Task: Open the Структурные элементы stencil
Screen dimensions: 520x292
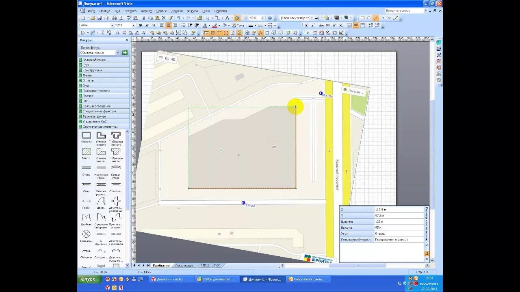Action: point(104,127)
